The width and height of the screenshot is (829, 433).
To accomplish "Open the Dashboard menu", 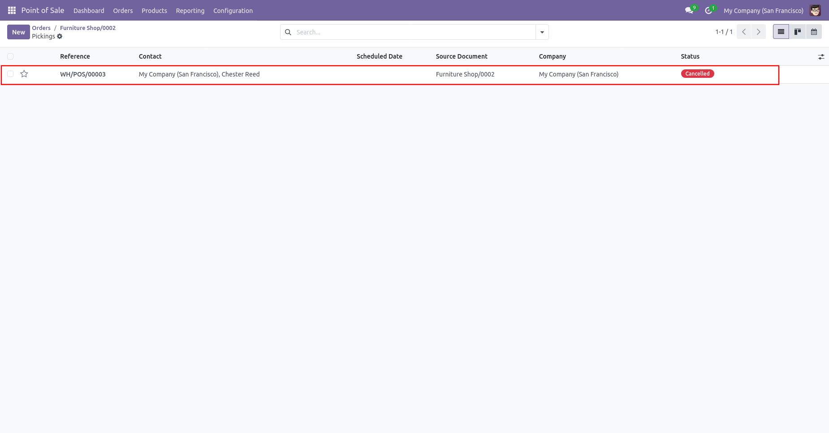I will 89,11.
